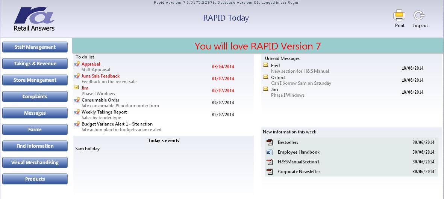The height and width of the screenshot is (199, 444).
Task: Open the June Sale Feedback task
Action: point(100,76)
